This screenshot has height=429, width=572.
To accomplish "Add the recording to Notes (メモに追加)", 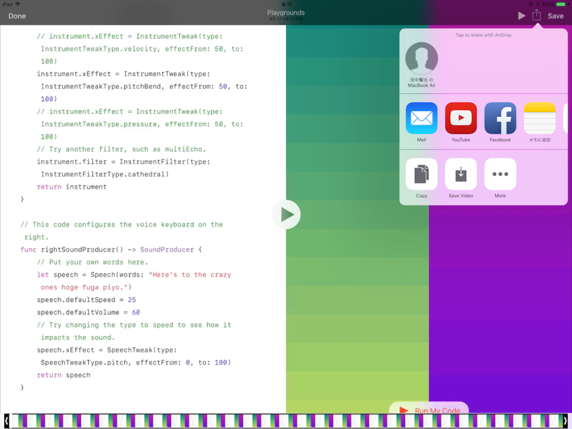I will 539,119.
